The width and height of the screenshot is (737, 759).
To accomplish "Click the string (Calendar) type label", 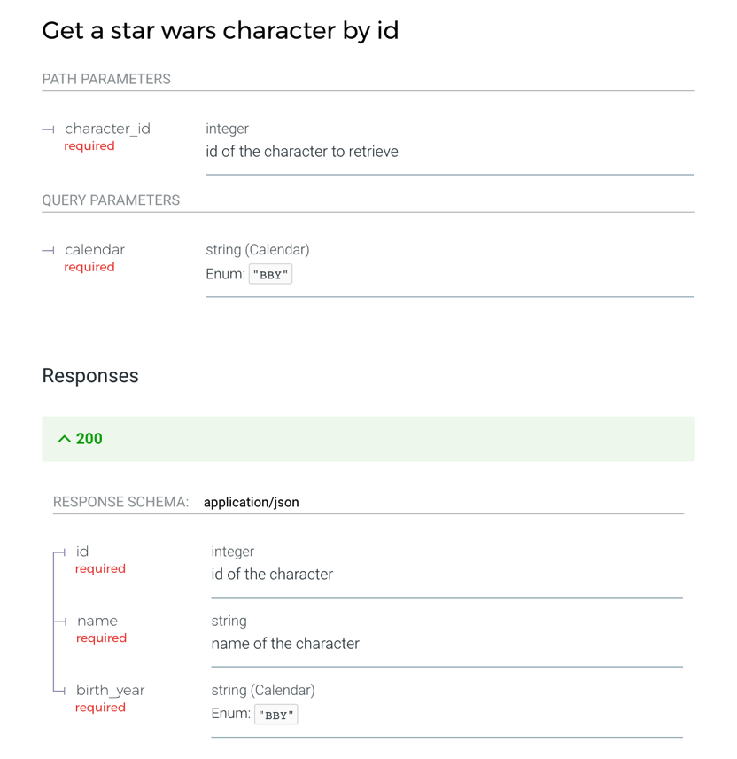I will 257,250.
